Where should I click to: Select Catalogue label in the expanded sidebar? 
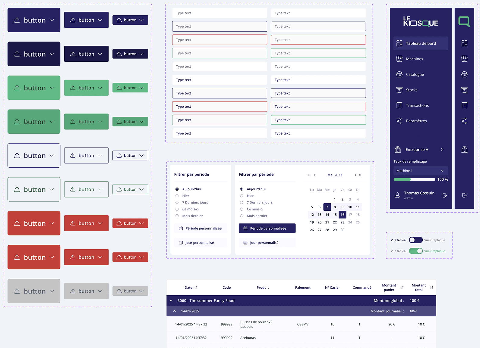[415, 74]
